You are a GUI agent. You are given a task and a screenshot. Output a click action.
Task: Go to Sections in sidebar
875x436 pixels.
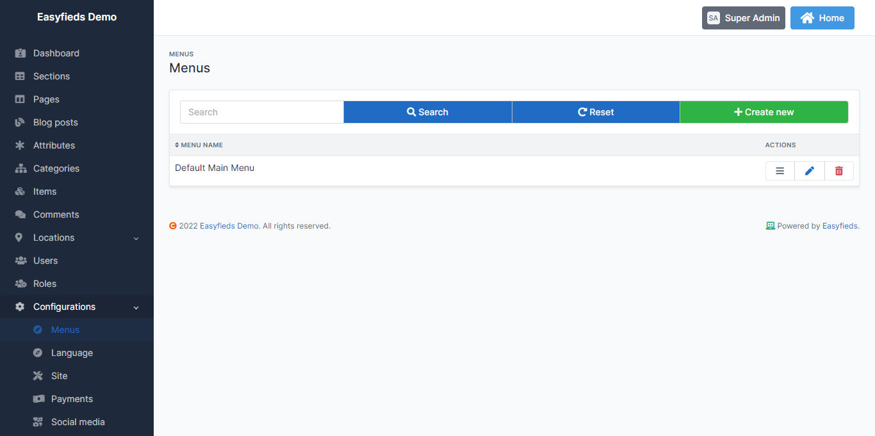point(77,76)
